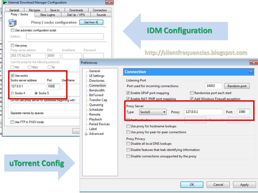
Task: Check Disable features that leak identifying information
Action: pyautogui.click(x=128, y=150)
